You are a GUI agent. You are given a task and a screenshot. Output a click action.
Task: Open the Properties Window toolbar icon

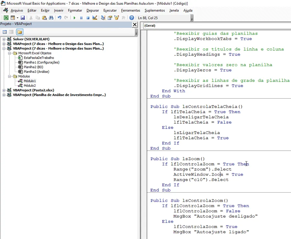tap(110, 18)
